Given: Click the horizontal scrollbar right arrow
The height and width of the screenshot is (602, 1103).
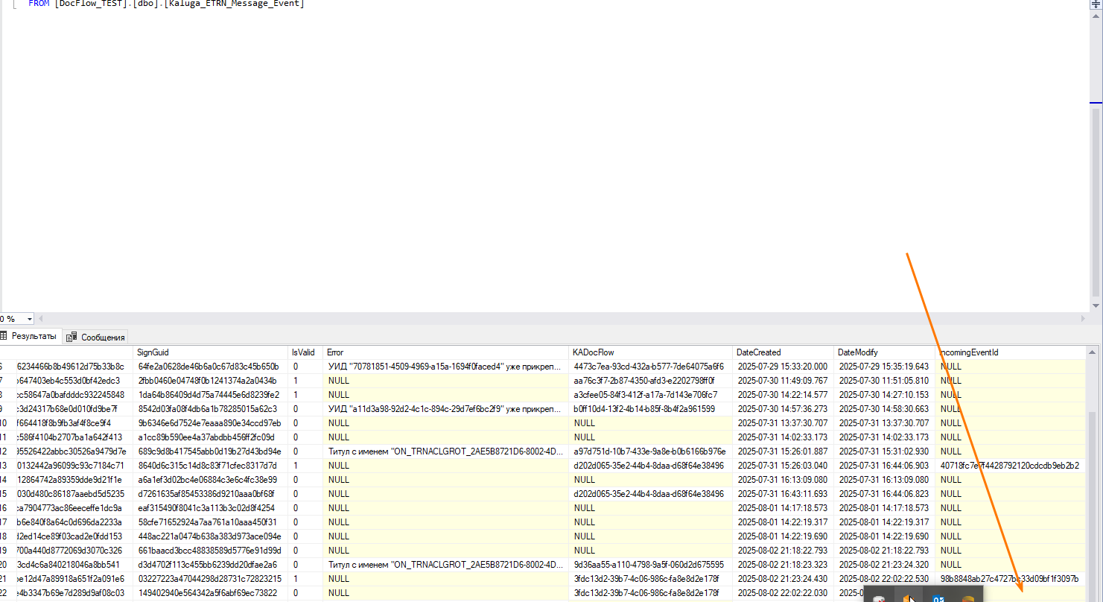Looking at the screenshot, I should (1084, 319).
